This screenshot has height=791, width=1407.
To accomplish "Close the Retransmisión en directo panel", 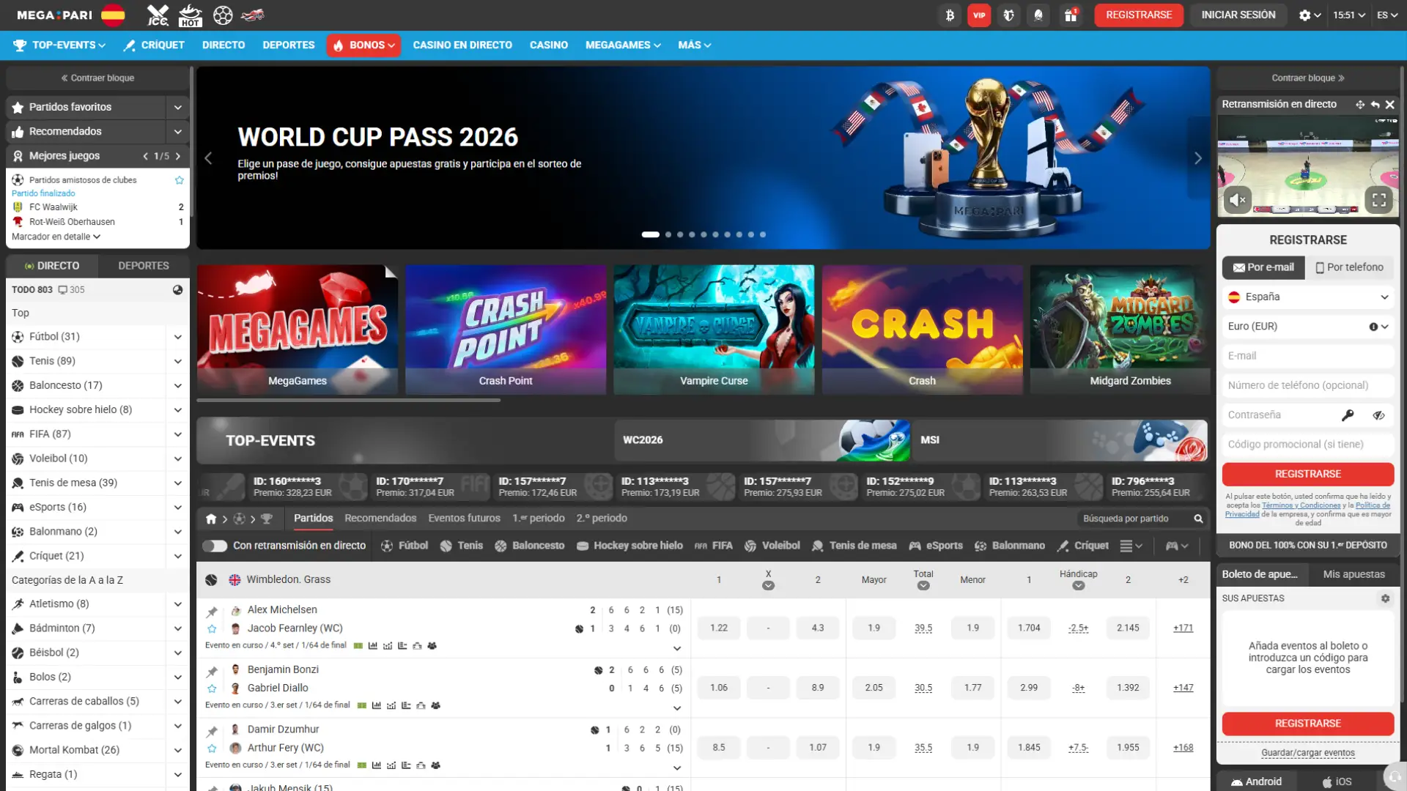I will (x=1389, y=105).
